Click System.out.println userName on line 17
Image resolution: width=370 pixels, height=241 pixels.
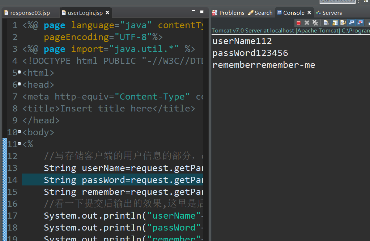123,216
